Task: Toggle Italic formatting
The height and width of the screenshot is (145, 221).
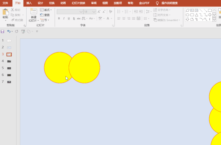Action: [x=64, y=18]
